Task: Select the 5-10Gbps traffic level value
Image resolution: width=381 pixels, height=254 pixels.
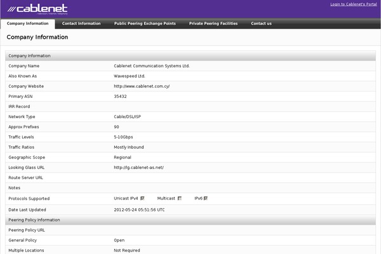Action: [x=123, y=137]
